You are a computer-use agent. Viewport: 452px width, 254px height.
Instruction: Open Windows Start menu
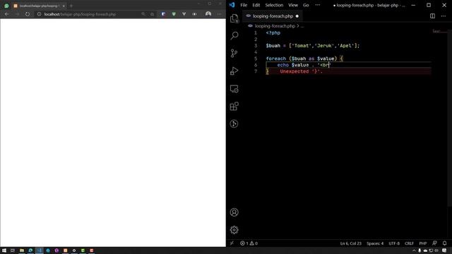[4, 250]
